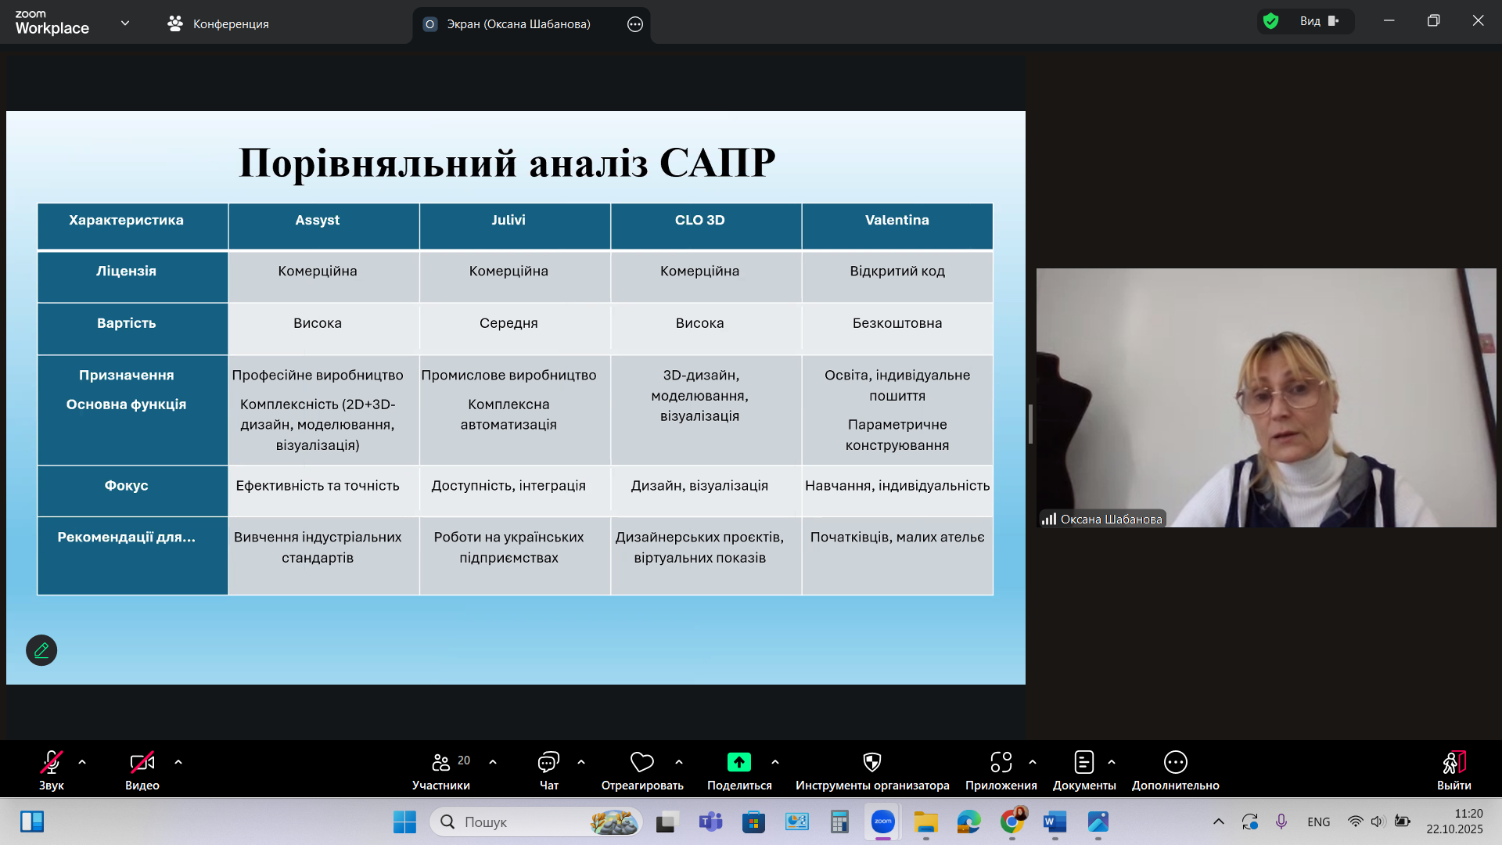The height and width of the screenshot is (845, 1502).
Task: Switch to the Конференция tab
Action: click(218, 23)
